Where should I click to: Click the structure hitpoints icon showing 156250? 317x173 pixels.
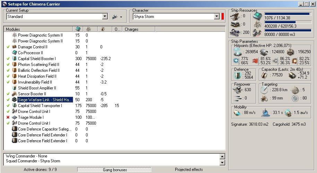[x=290, y=52]
